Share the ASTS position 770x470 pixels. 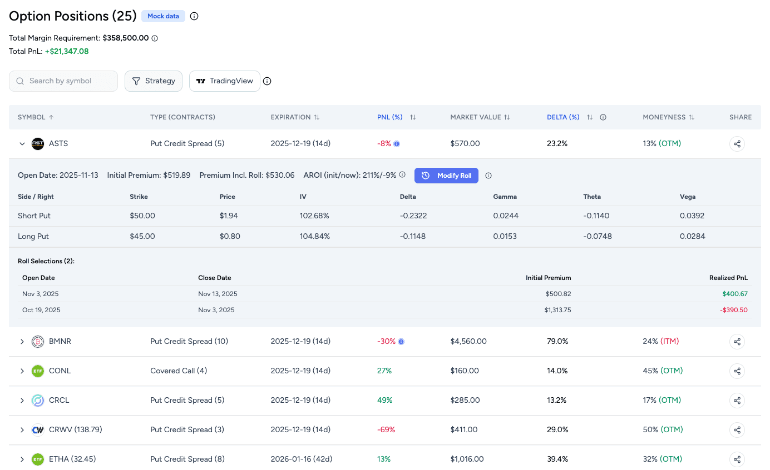pyautogui.click(x=737, y=143)
